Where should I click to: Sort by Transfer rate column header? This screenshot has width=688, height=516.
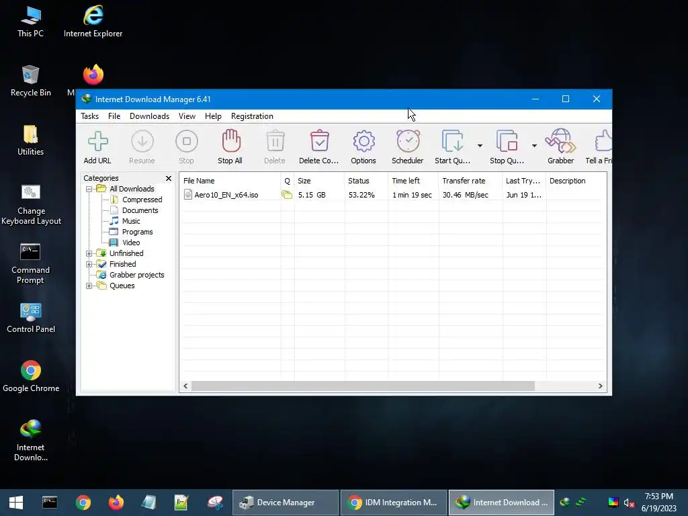470,181
